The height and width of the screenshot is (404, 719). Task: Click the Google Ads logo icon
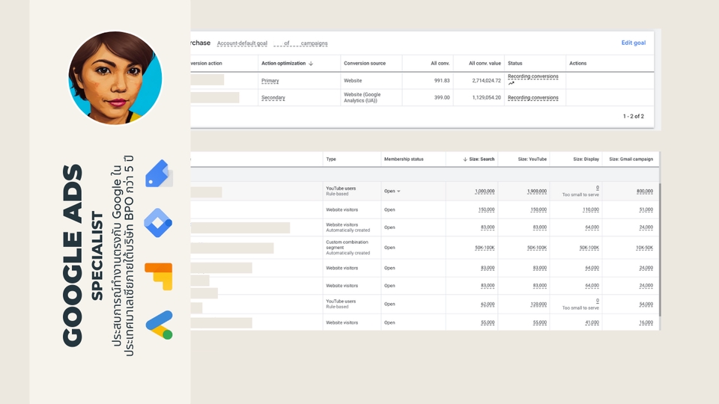click(x=159, y=325)
